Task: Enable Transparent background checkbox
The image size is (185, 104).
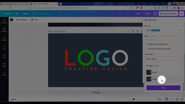Action: [x=145, y=44]
